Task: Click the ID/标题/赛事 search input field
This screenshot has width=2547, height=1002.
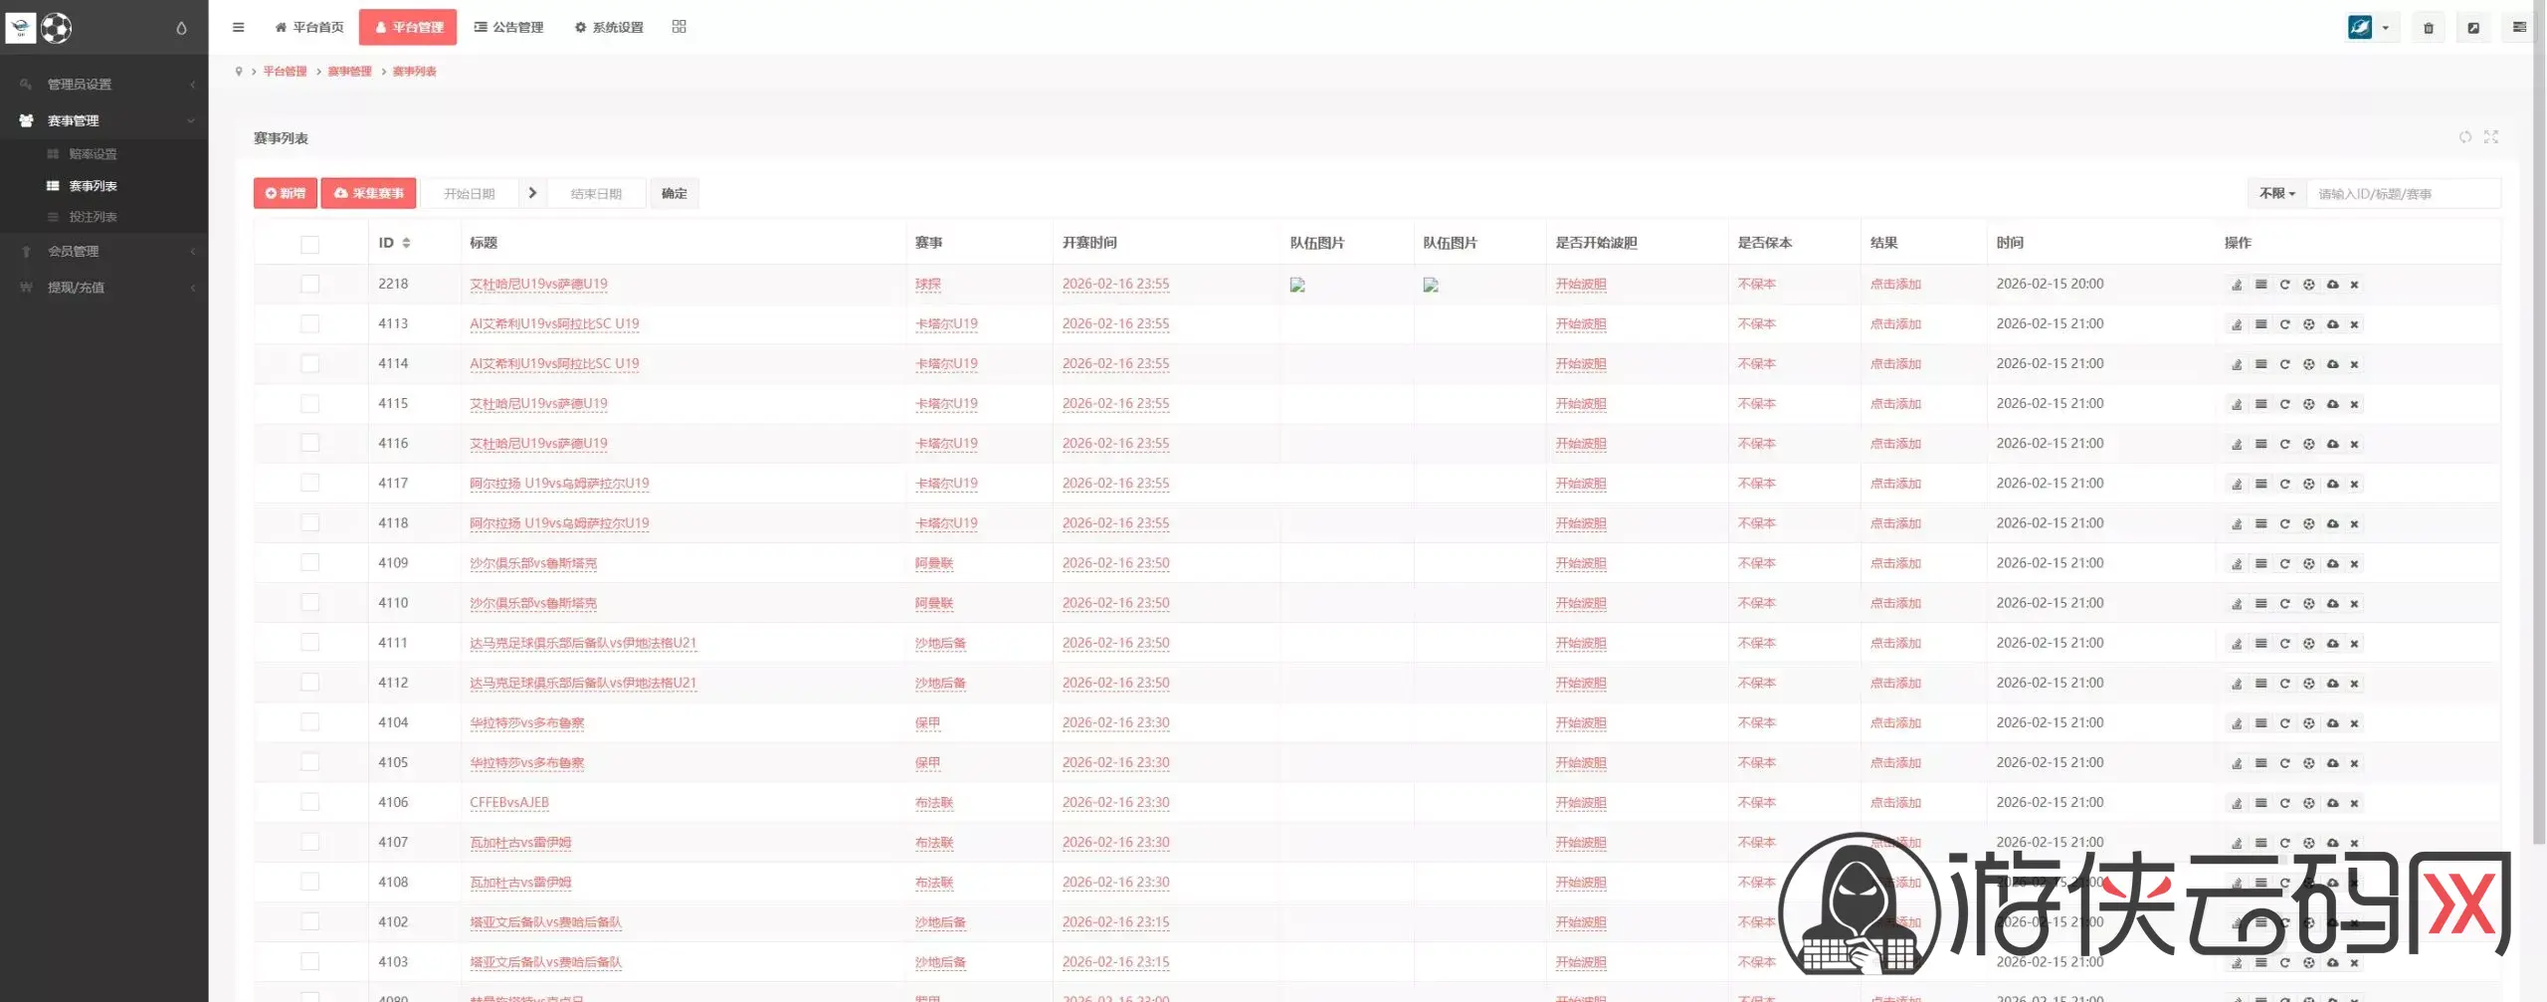Action: [x=2402, y=194]
